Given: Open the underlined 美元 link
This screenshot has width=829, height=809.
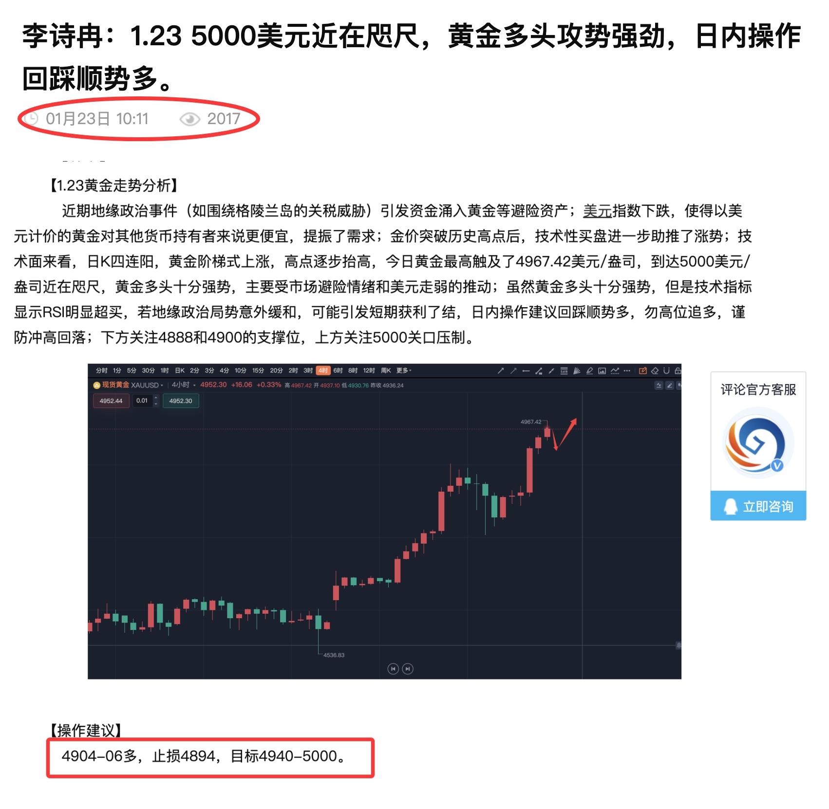Looking at the screenshot, I should pyautogui.click(x=597, y=211).
